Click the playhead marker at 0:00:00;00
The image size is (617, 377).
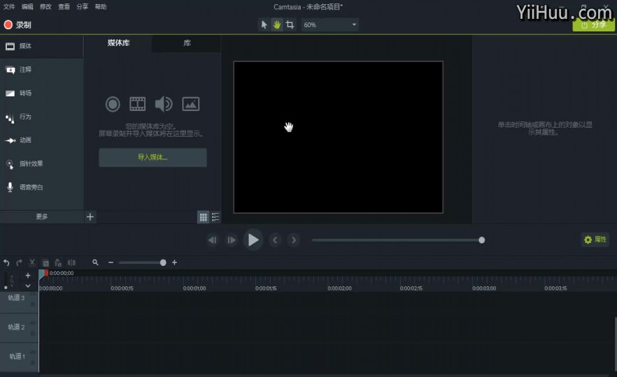click(x=43, y=274)
